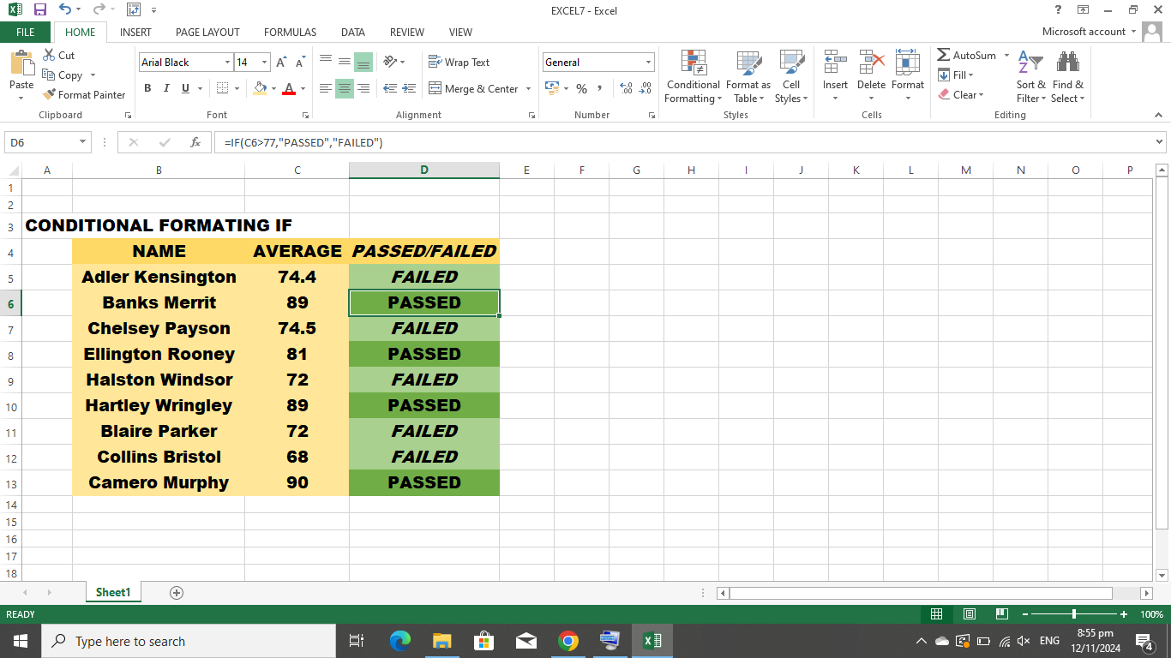Image resolution: width=1171 pixels, height=658 pixels.
Task: Click Windows Start button
Action: 20,641
